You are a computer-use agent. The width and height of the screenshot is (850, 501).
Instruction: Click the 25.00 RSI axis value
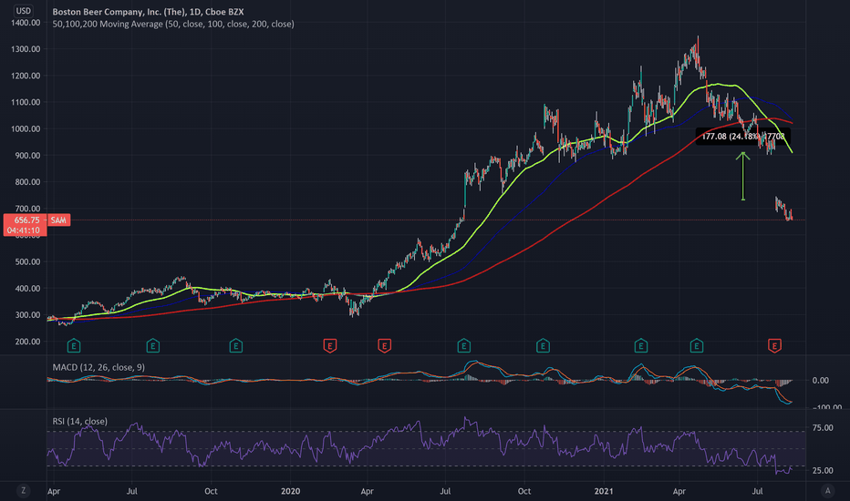pos(823,471)
